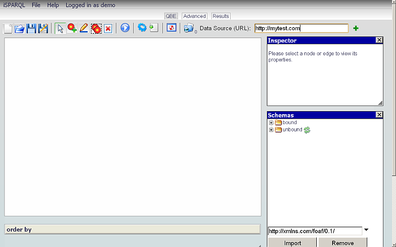
Task: Click the Inspector resize grip corner
Action: coord(380,103)
